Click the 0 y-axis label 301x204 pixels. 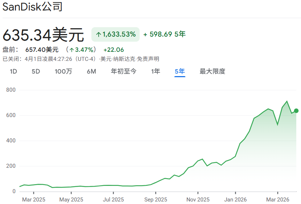pyautogui.click(x=14, y=191)
